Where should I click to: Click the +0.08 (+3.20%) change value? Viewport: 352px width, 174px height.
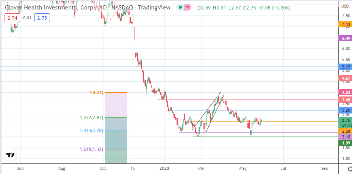pos(274,8)
